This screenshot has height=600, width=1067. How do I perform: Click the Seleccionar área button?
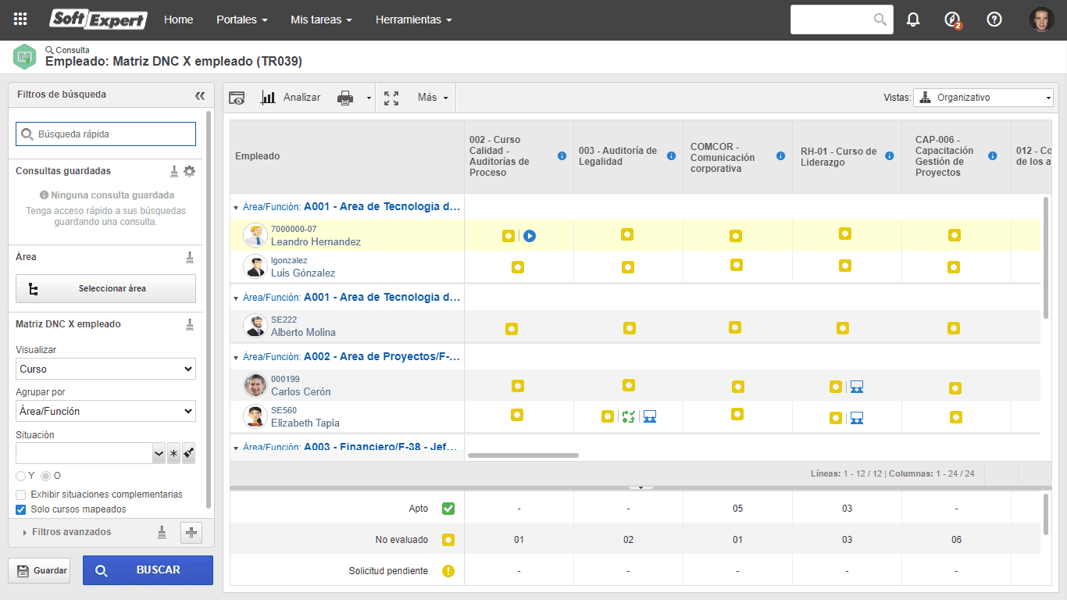coord(105,288)
